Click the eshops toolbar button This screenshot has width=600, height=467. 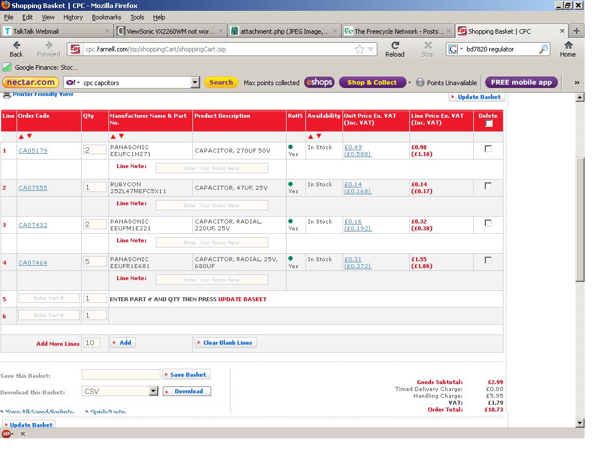click(320, 82)
